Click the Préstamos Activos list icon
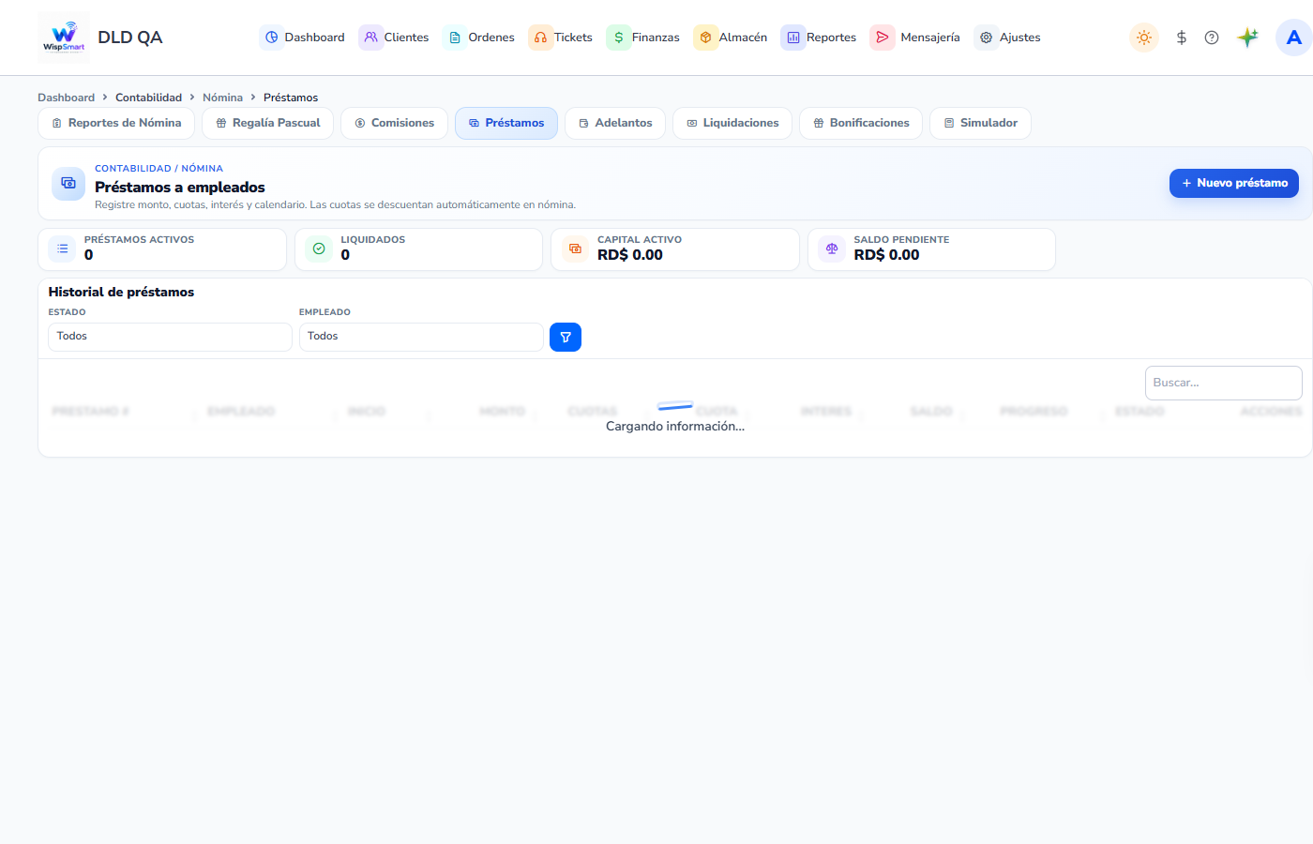 pos(63,249)
